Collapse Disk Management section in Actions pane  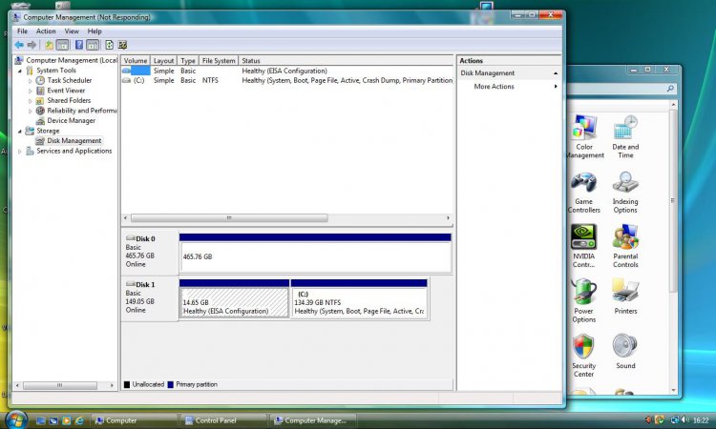pos(556,73)
